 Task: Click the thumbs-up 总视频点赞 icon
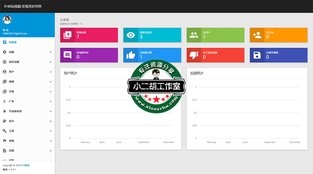[x=131, y=55]
